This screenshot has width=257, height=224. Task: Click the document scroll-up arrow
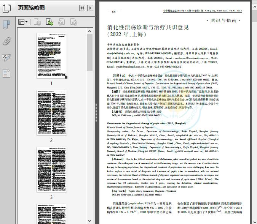click(255, 7)
